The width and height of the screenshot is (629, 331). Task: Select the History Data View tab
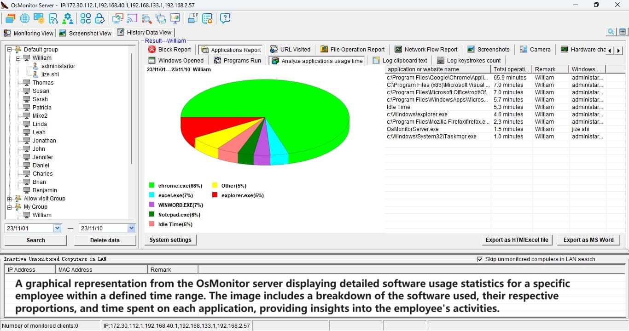point(144,32)
